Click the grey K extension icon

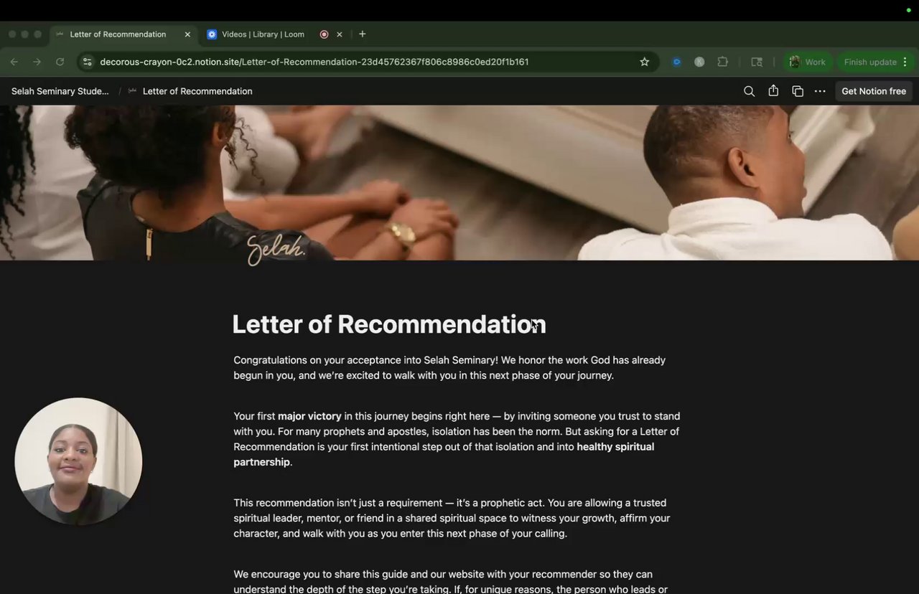699,62
